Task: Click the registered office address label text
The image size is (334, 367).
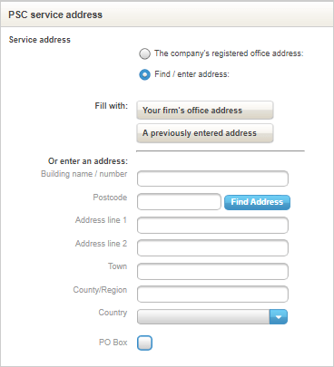Action: pos(229,53)
